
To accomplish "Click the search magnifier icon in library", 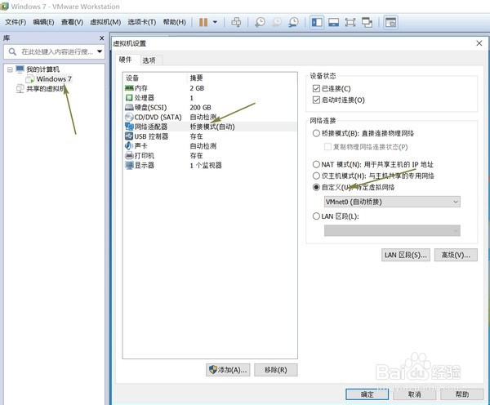I will [x=12, y=51].
